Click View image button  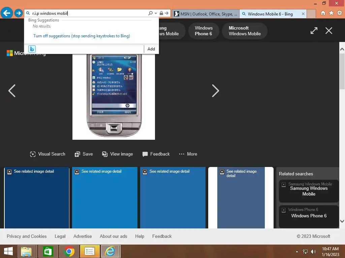pos(118,154)
